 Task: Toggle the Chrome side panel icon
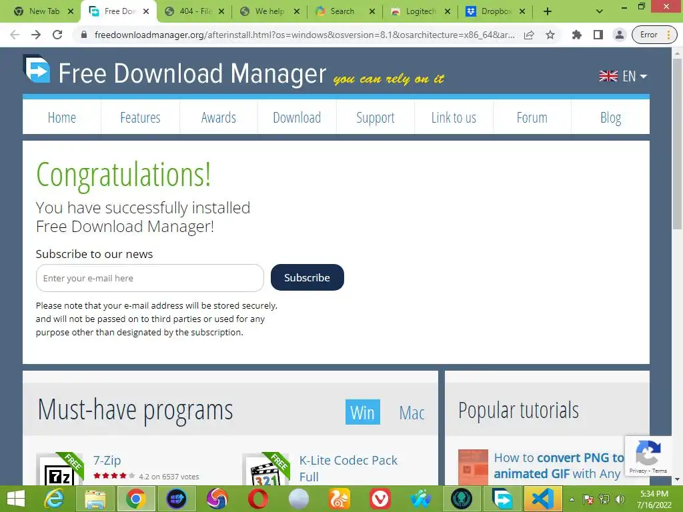click(598, 35)
